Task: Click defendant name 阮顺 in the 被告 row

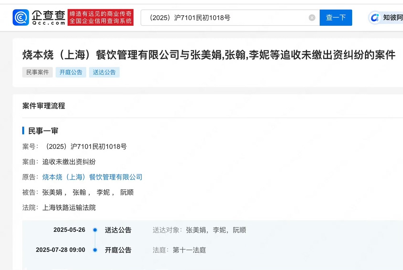Action: pyautogui.click(x=127, y=192)
